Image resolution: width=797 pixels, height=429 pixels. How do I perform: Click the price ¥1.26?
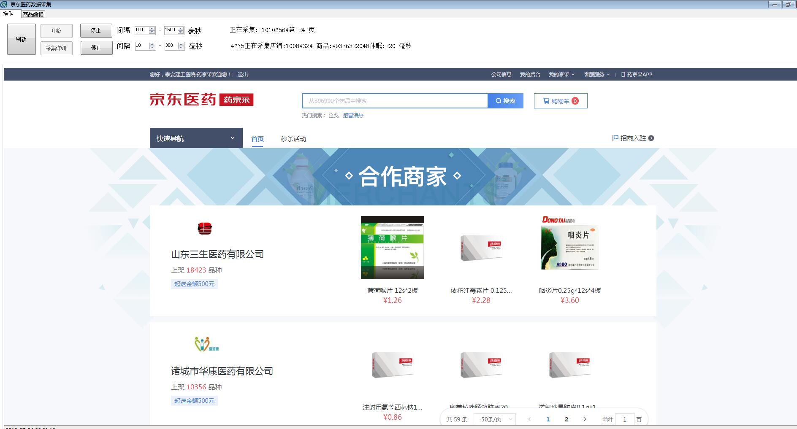(393, 300)
